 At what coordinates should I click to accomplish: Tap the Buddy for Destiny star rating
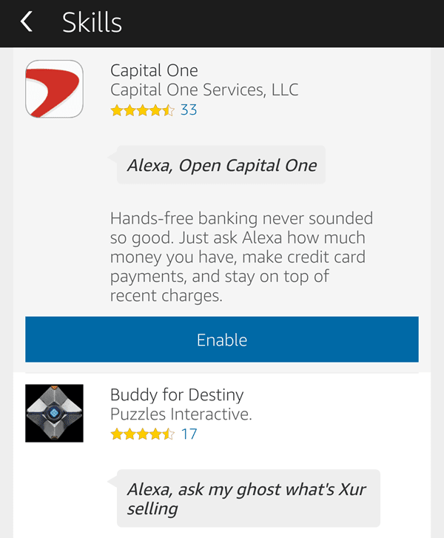(x=142, y=434)
